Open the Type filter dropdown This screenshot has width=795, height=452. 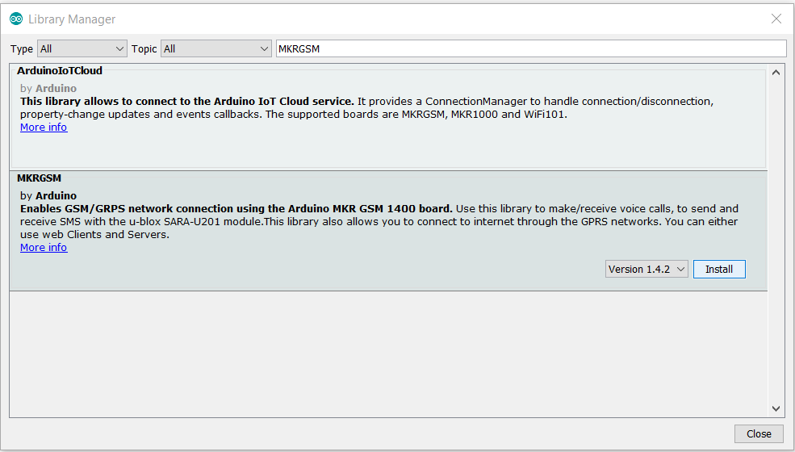click(x=81, y=48)
